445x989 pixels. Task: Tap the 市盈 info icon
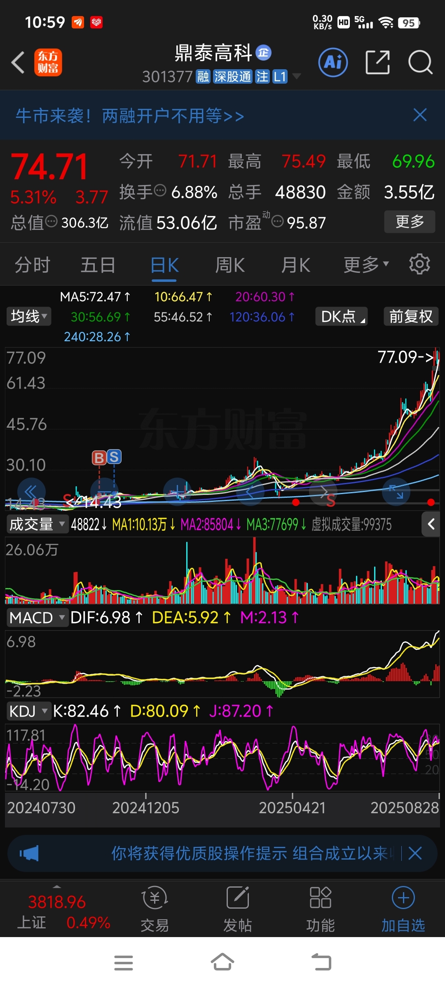278,222
